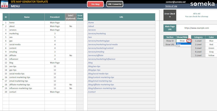The width and height of the screenshot is (217, 111).
Task: Select the Exist 'No' for affiliate-marketing-tips
Action: click(71, 85)
